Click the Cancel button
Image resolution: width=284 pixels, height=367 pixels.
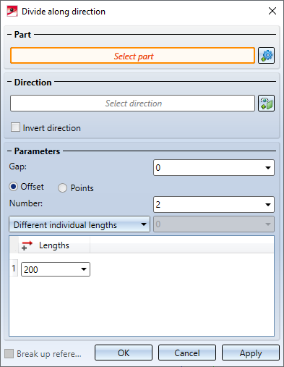point(187,353)
